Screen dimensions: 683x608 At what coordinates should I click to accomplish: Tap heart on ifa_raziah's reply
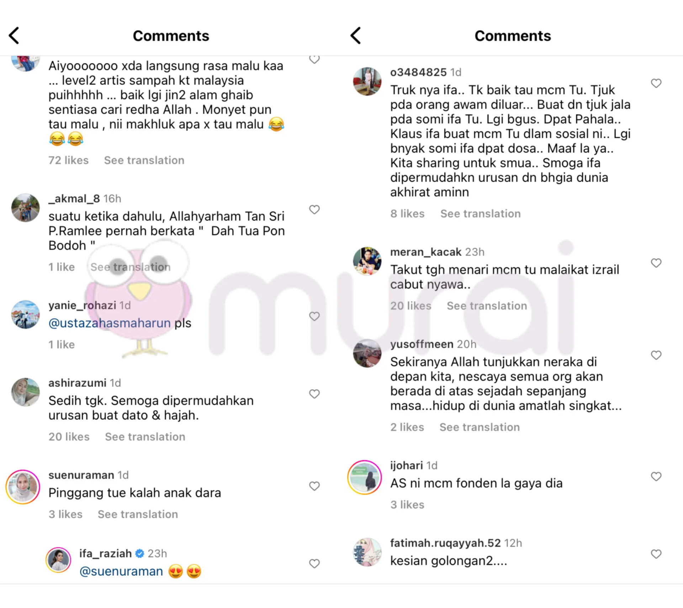[x=314, y=564]
